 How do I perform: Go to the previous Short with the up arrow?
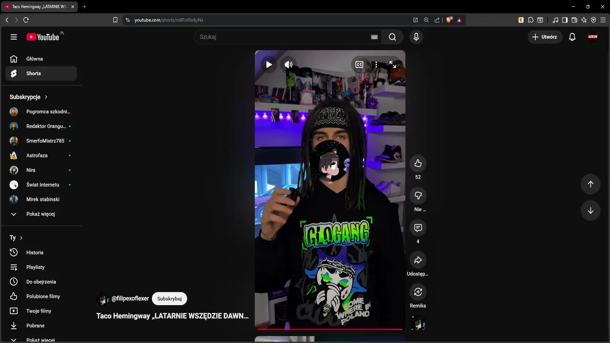point(590,184)
